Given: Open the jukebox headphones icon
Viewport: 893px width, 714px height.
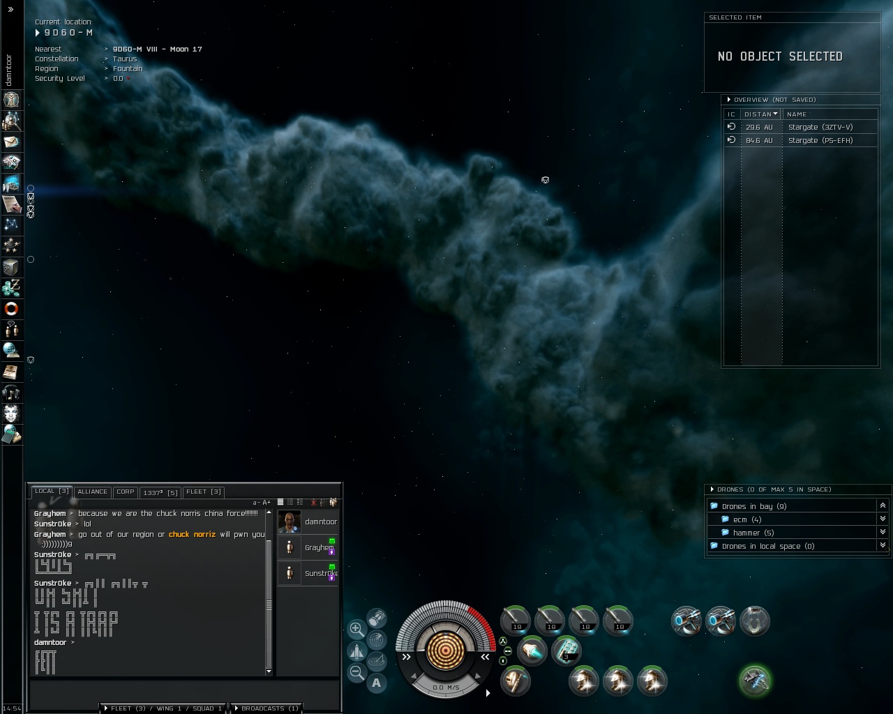Looking at the screenshot, I should tap(11, 392).
